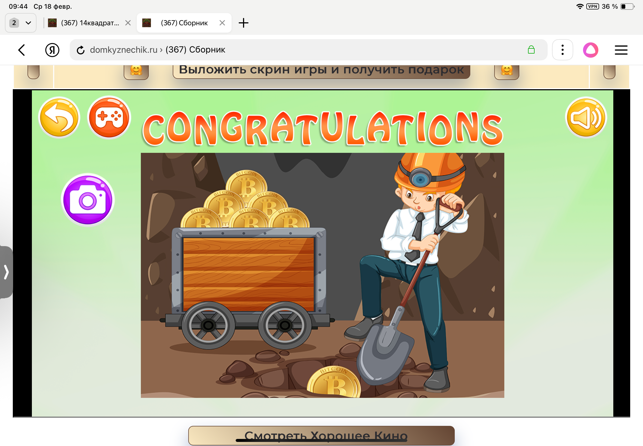This screenshot has height=446, width=643.
Task: Expand the tab group dropdown showing 2
Action: pos(21,23)
